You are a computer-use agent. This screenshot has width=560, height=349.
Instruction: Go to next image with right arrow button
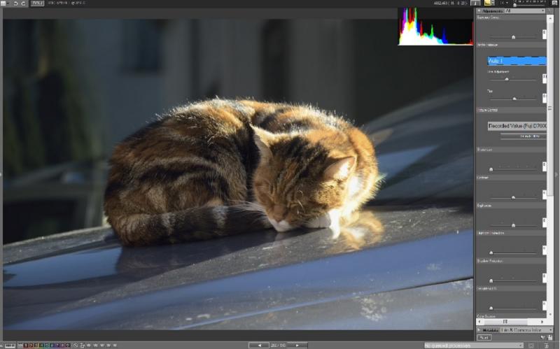(x=297, y=346)
